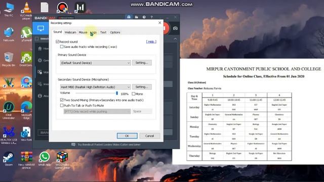Launch WhatsApp from the desktop
The width and height of the screenshot is (324, 182).
tap(45, 159)
